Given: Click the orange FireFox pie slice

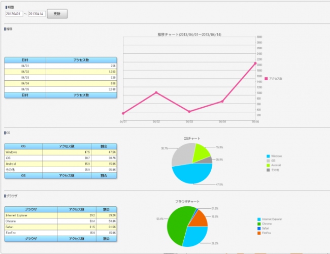Looking at the screenshot, I should click(200, 219).
